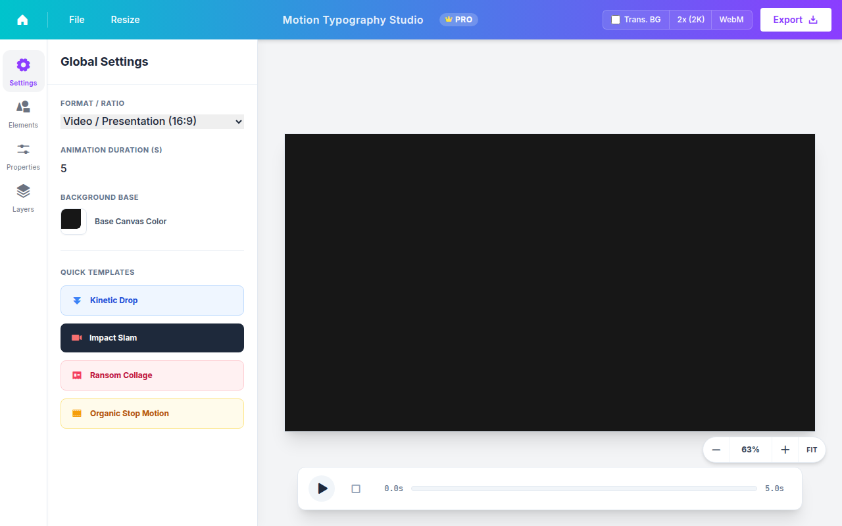The height and width of the screenshot is (526, 842).
Task: Play the animation preview
Action: [x=322, y=489]
